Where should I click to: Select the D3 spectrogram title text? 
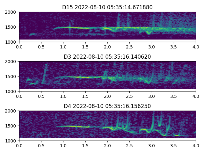tap(107, 57)
